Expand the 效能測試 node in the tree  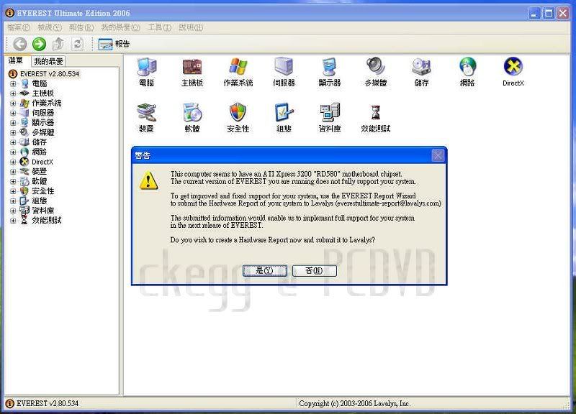point(13,221)
